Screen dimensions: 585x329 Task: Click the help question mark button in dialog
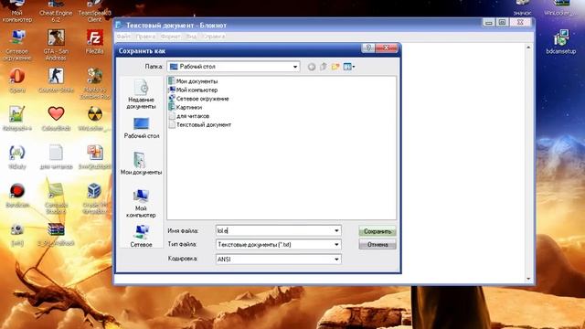(x=368, y=48)
